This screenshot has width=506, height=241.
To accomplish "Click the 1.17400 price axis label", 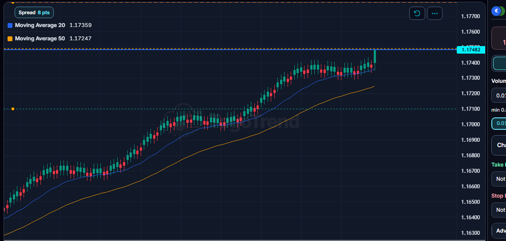I will [471, 62].
